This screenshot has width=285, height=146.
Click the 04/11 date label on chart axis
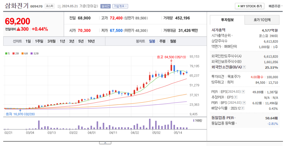coord(113,133)
